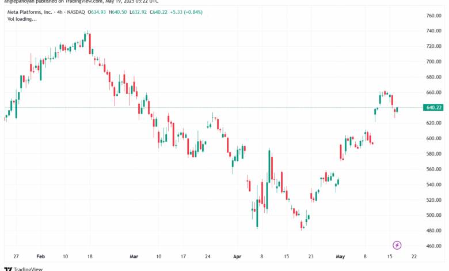Select the NASDAQ exchange label
This screenshot has height=271, width=449.
(76, 12)
